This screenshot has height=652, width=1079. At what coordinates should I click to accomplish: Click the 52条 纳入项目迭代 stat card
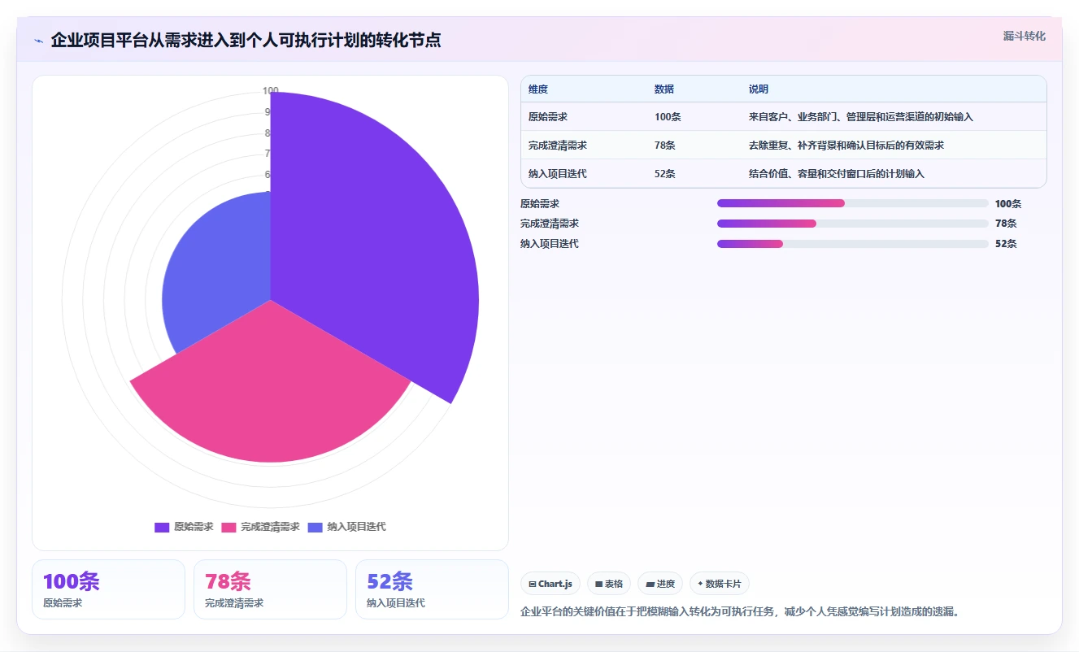point(432,589)
